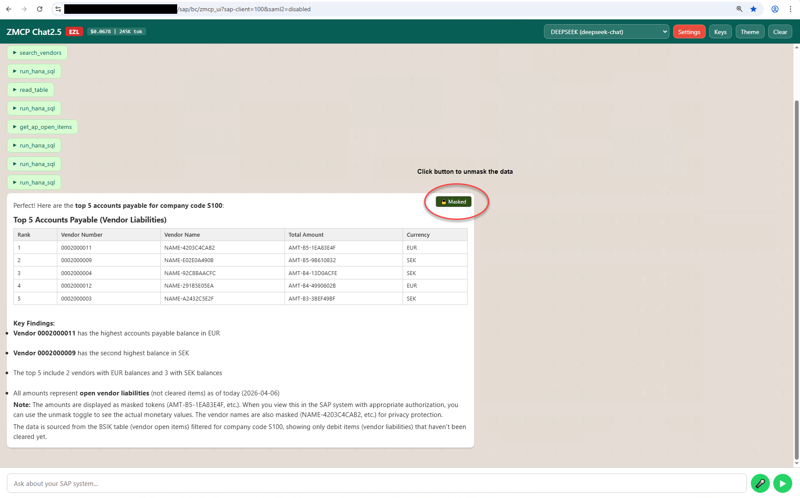Viewport: 800px width, 498px height.
Task: Click AMT-B4-4990602B amount cell
Action: (344, 285)
